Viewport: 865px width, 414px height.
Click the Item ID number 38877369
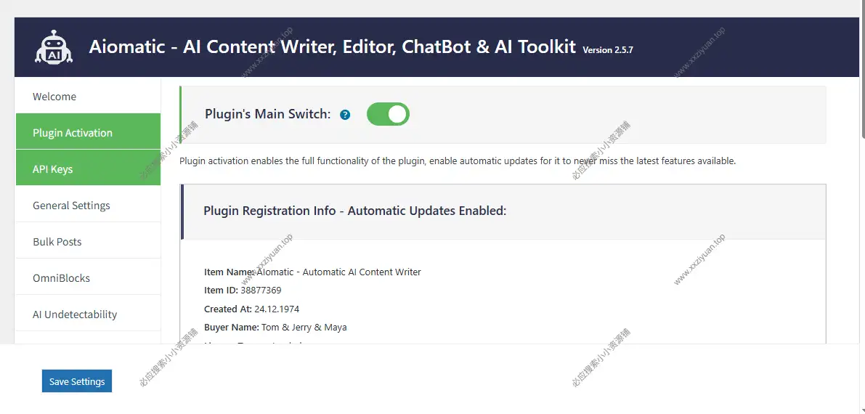[x=261, y=290]
